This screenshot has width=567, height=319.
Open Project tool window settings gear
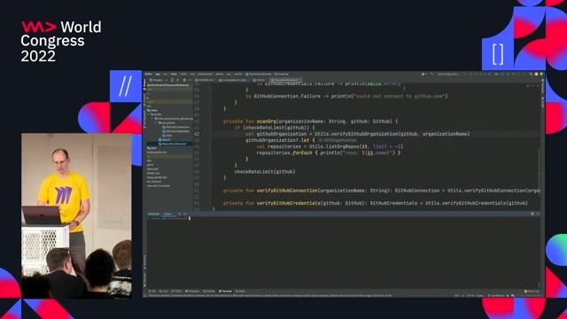[184, 80]
